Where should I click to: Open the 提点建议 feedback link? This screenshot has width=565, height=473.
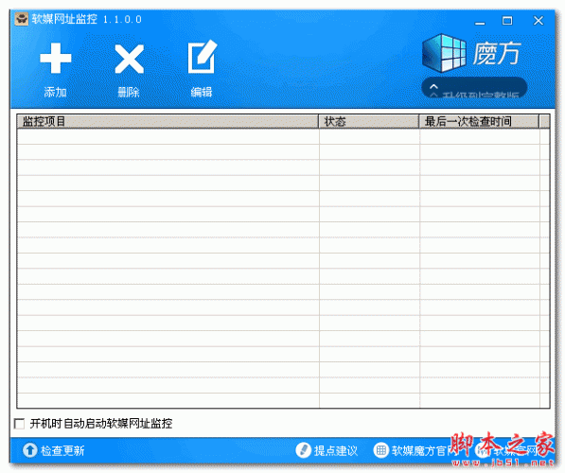[x=327, y=450]
